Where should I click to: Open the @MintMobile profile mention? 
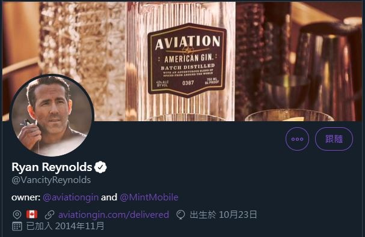[x=149, y=197]
